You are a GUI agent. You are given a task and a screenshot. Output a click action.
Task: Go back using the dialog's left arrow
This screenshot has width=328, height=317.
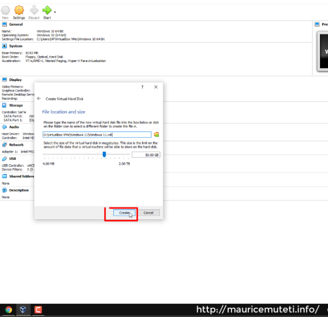[39, 98]
